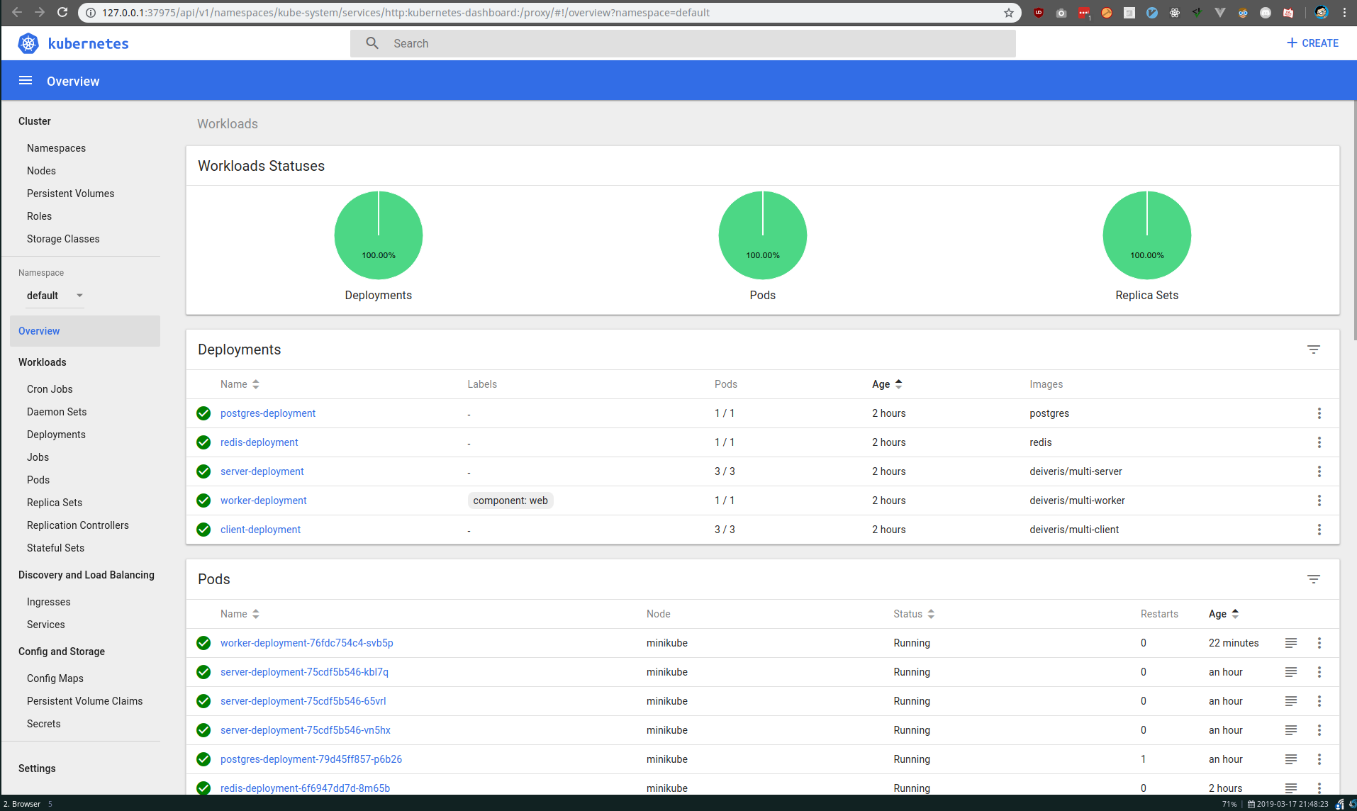The width and height of the screenshot is (1357, 811).
Task: Open the worker-deployment link
Action: 263,500
